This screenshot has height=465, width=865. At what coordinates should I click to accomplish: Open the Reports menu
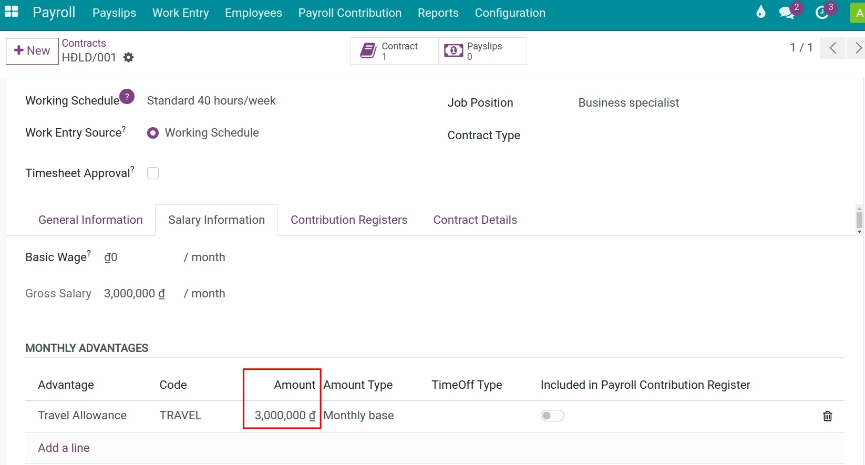pyautogui.click(x=438, y=13)
